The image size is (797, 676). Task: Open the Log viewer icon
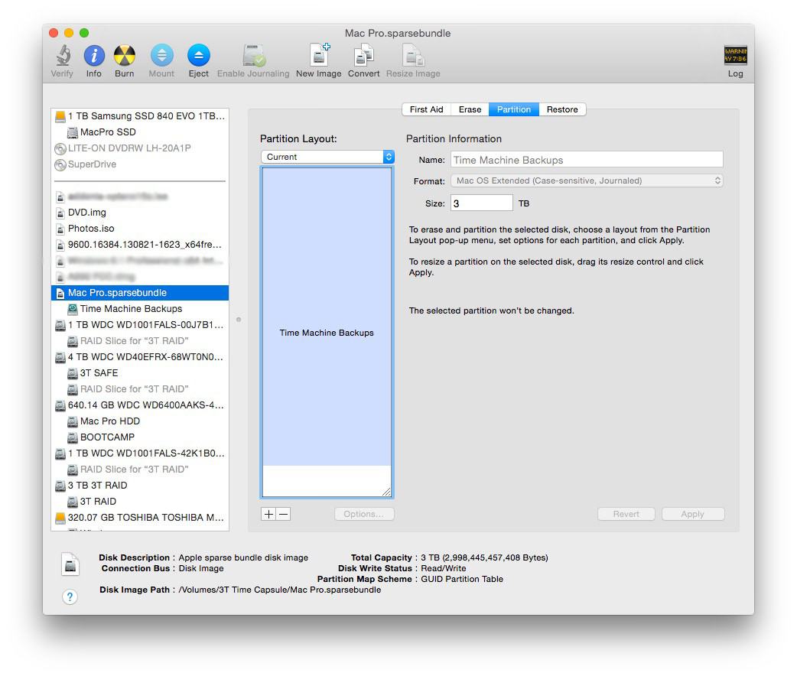click(736, 55)
